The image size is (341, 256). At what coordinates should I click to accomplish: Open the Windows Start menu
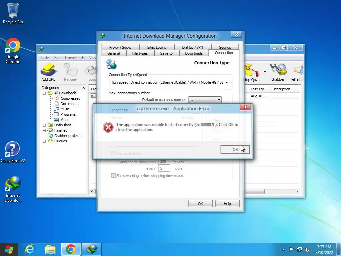[x=9, y=249]
